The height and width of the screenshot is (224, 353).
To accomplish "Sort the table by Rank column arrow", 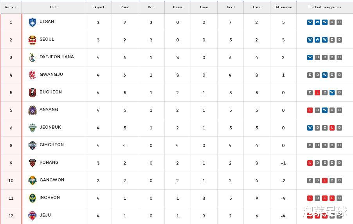I will 16,7.
